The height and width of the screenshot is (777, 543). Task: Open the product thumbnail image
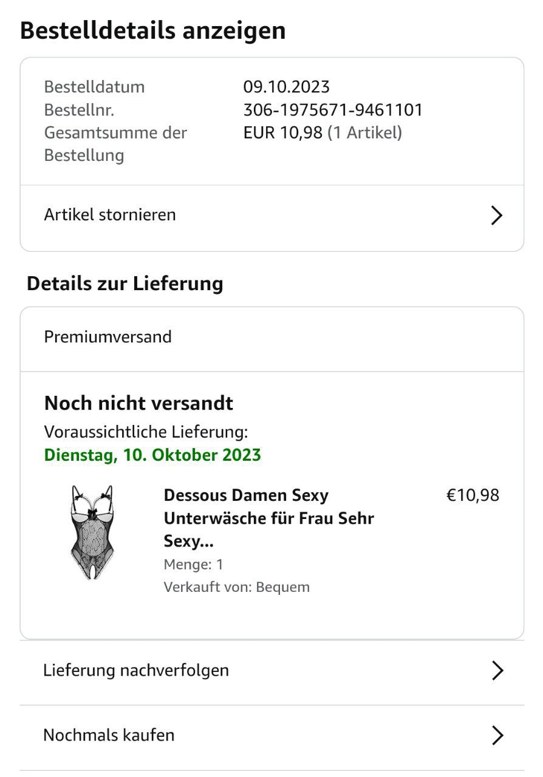[x=92, y=532]
